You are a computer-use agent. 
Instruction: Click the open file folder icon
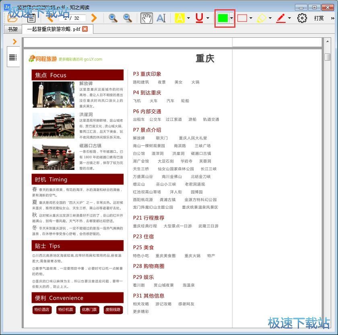coord(13,18)
